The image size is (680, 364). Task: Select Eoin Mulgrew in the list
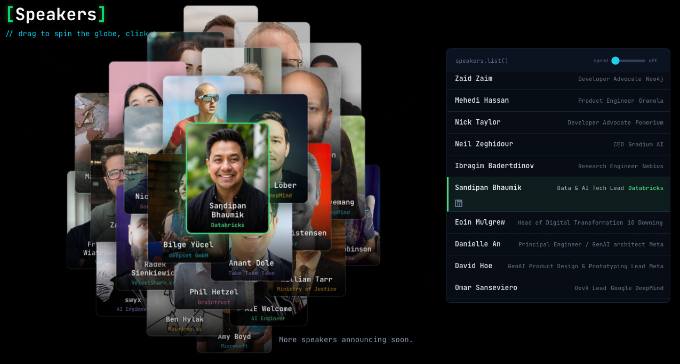tap(558, 222)
